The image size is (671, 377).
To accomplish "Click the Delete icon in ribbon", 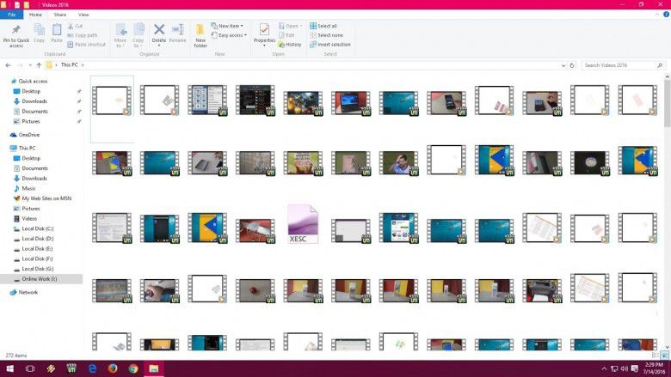I will (x=159, y=33).
